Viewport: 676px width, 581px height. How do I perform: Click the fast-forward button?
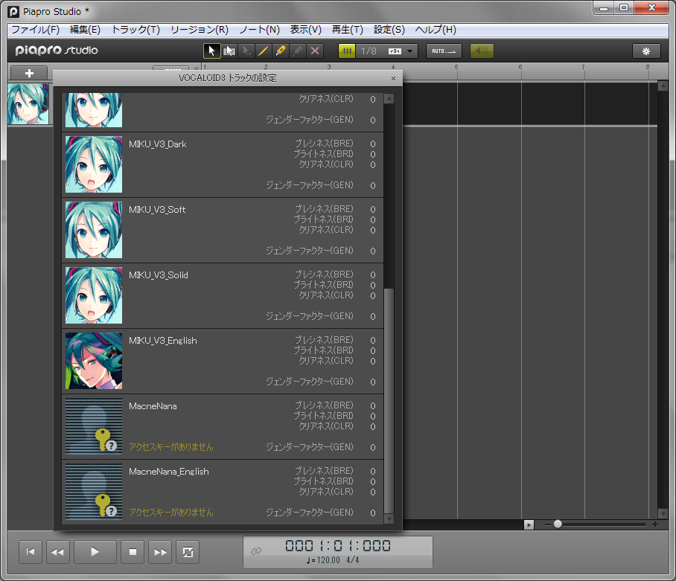(x=160, y=552)
